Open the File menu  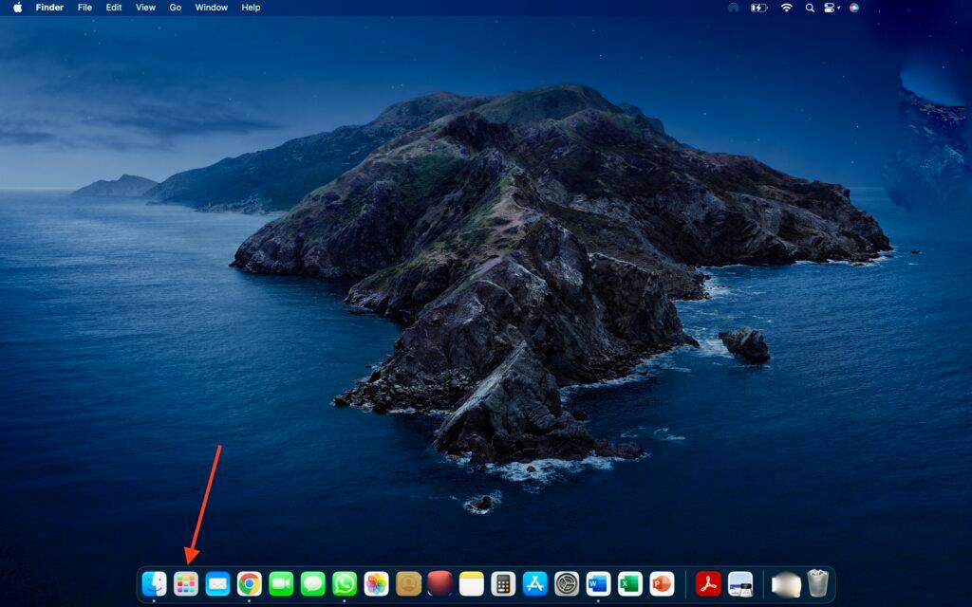84,8
